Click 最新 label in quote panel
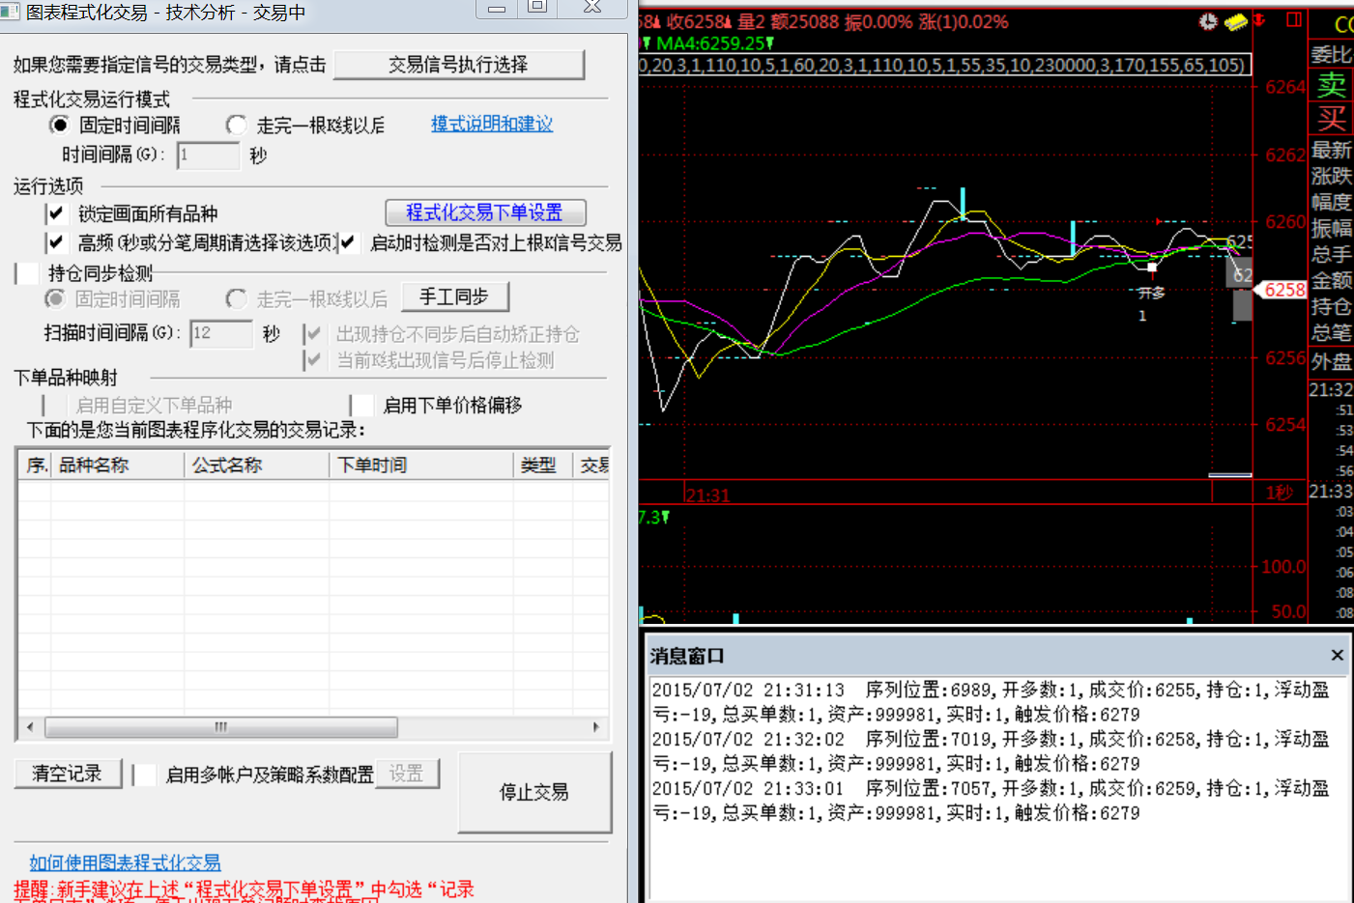The image size is (1354, 903). (x=1332, y=150)
